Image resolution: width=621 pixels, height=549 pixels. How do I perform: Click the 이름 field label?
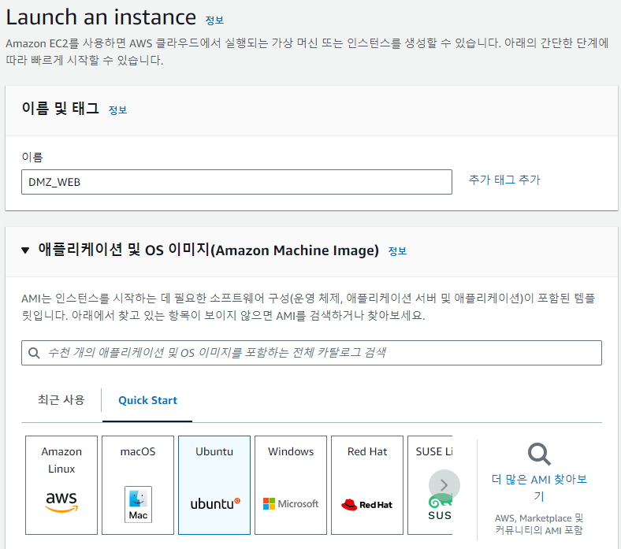click(x=32, y=158)
